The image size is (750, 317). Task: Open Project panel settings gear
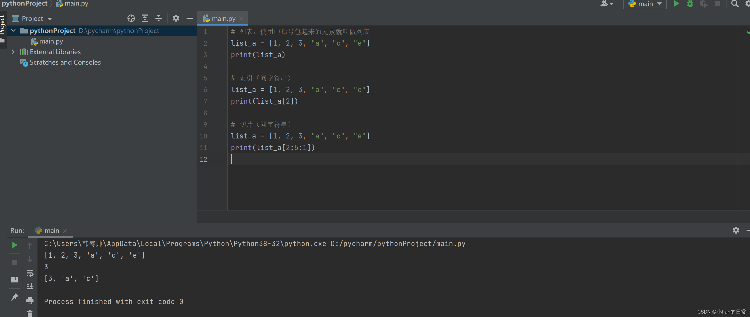click(176, 18)
